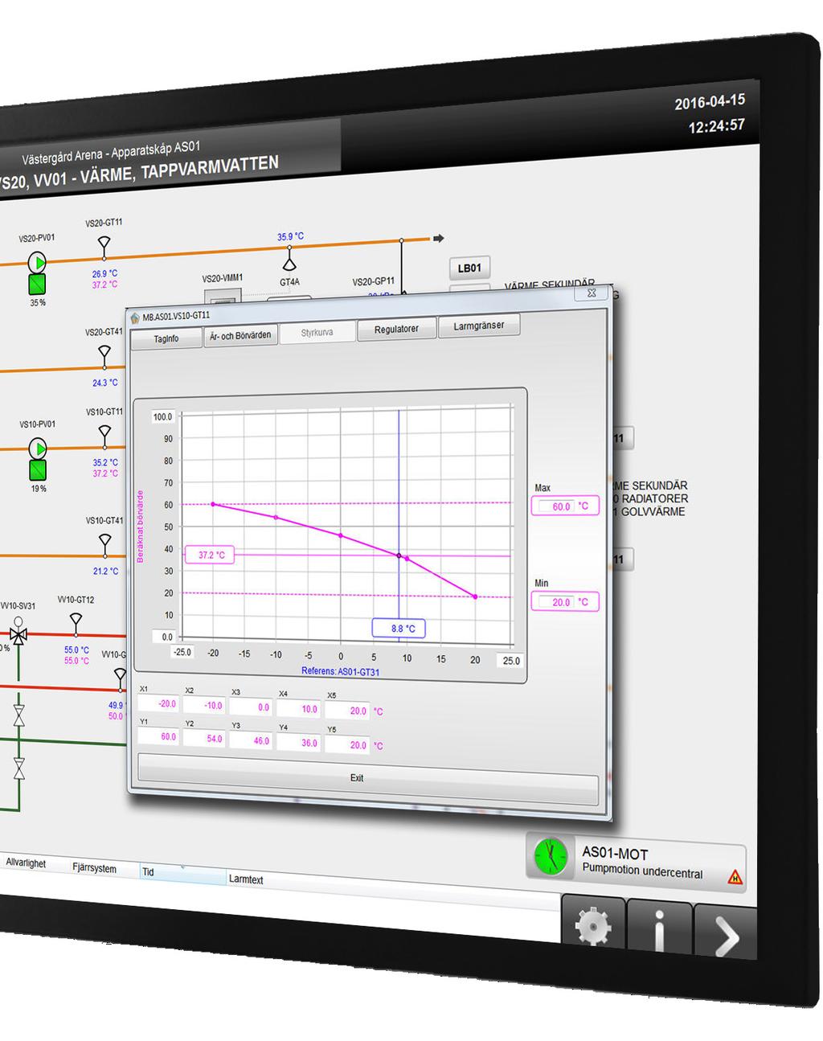Click the Y-axis maximum 100.0 field
This screenshot has height=1041, width=823.
click(x=163, y=416)
